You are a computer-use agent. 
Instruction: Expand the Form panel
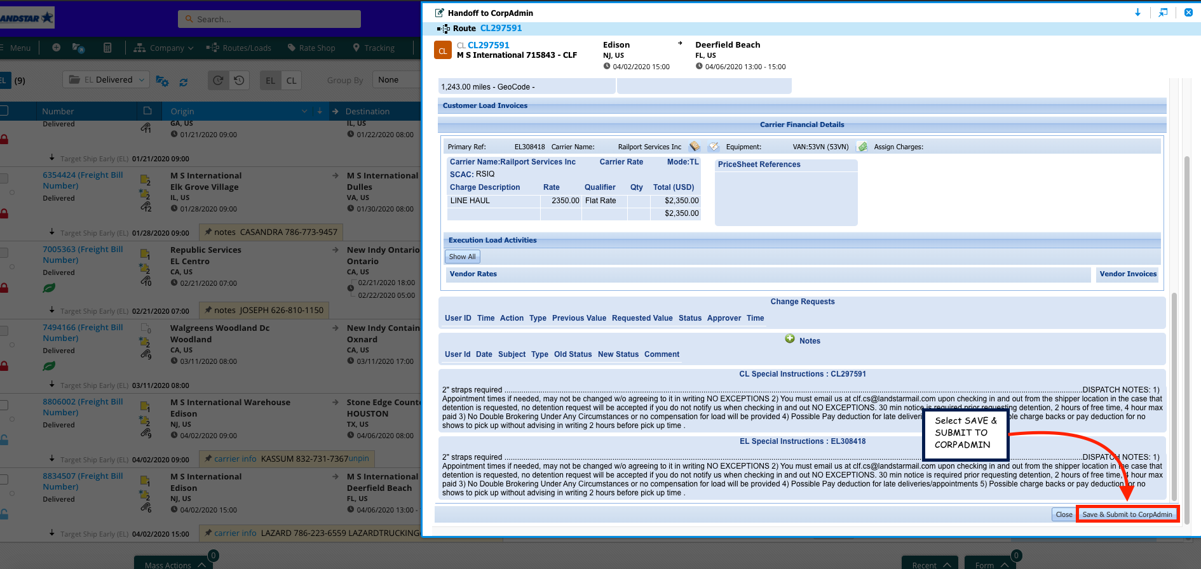coord(991,564)
